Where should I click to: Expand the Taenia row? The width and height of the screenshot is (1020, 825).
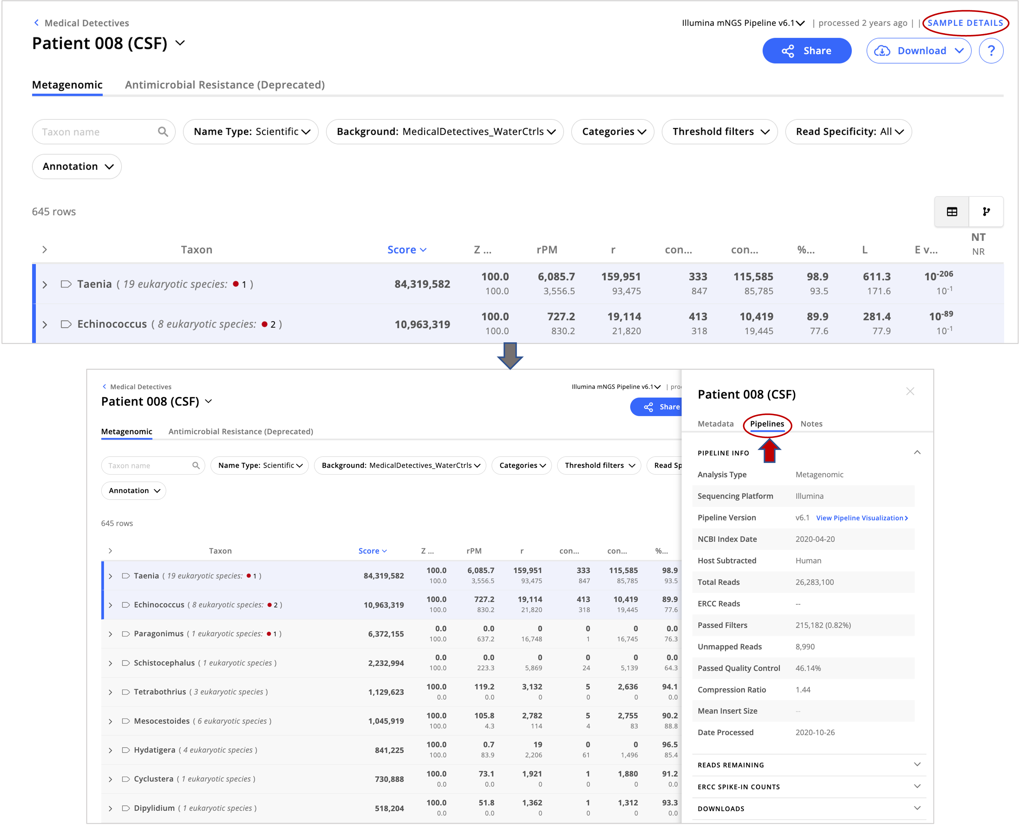[45, 284]
